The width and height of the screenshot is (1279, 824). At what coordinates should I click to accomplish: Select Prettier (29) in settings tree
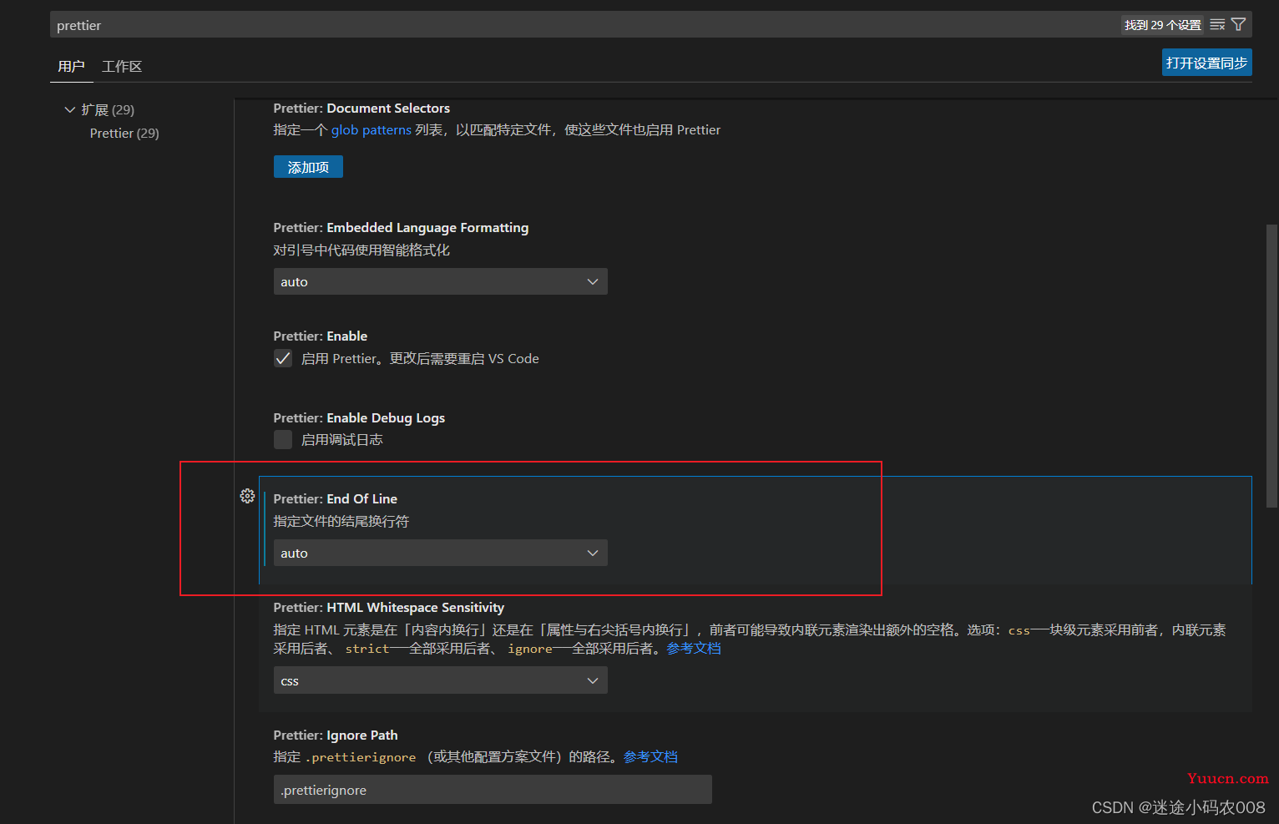click(x=124, y=134)
